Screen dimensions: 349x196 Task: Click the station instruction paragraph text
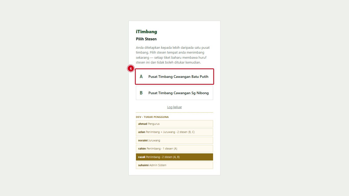173,55
